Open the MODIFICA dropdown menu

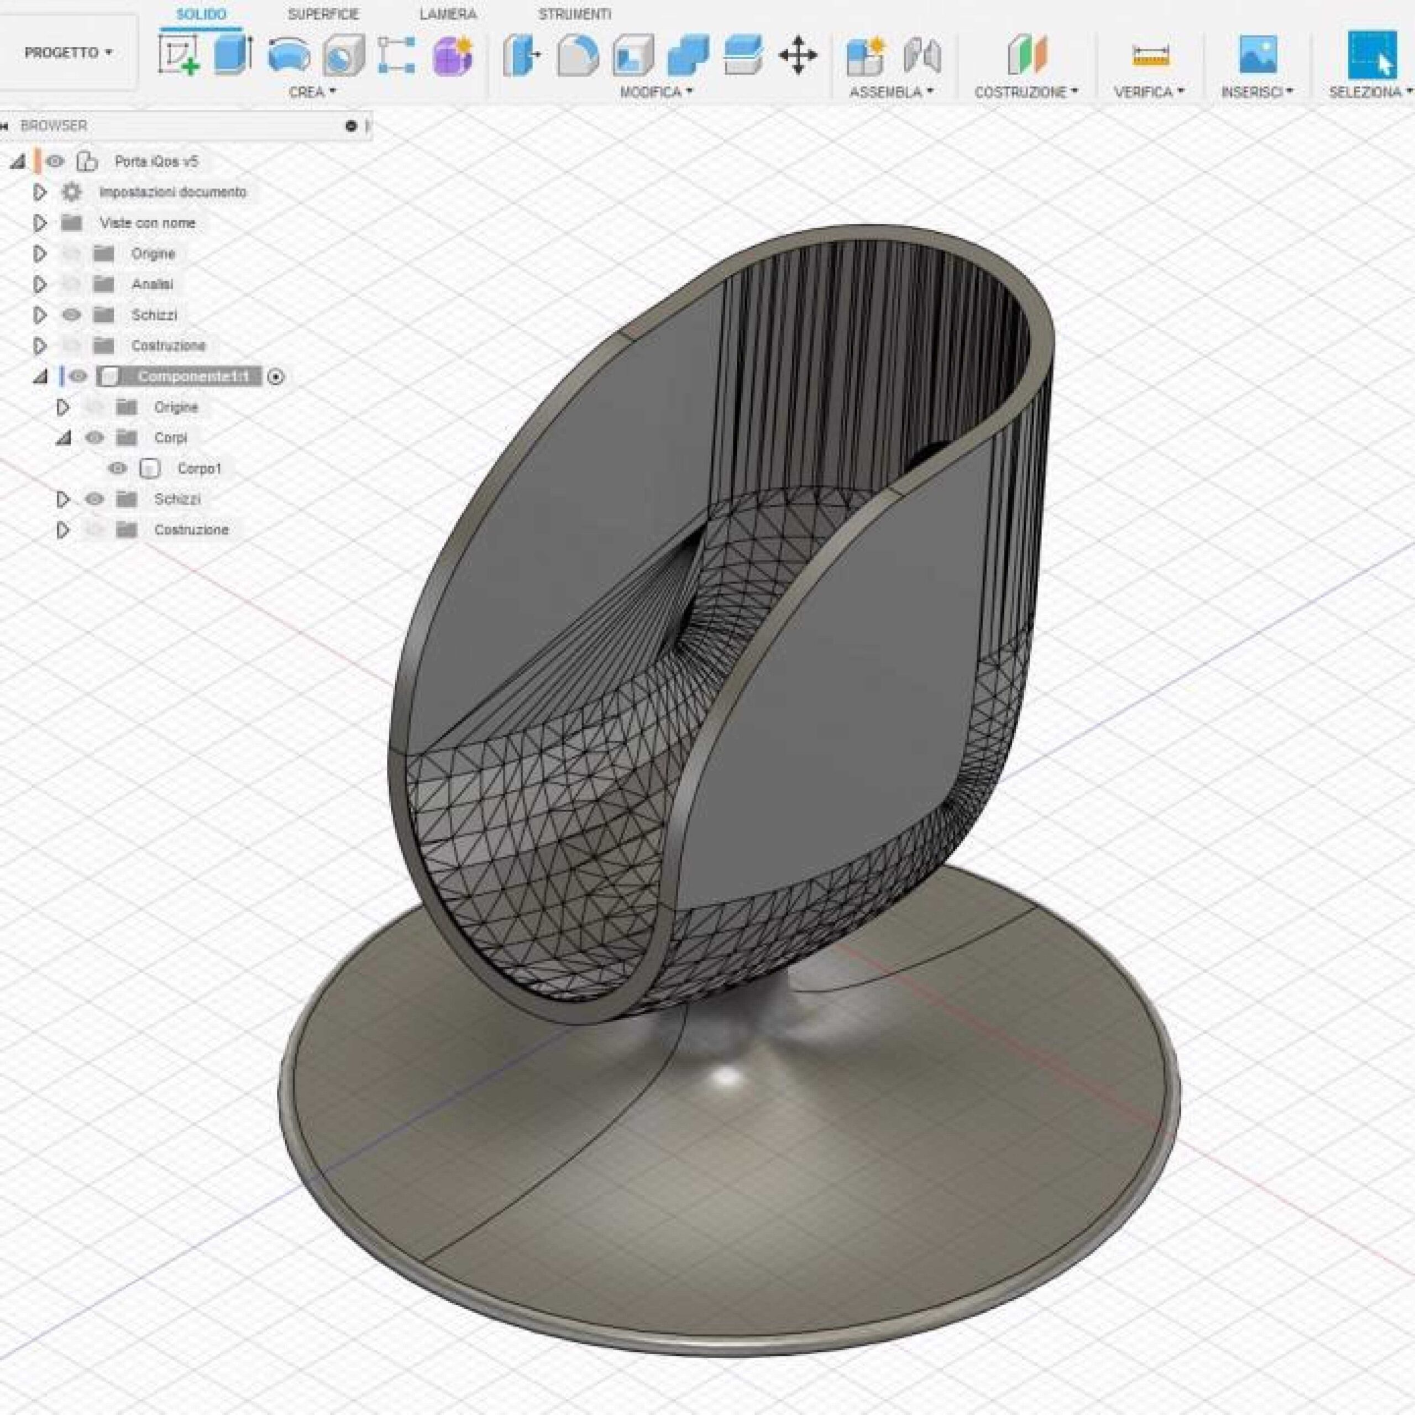[x=656, y=92]
